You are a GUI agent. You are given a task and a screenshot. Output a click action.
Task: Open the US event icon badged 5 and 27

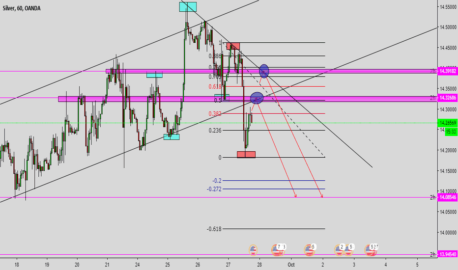point(371,250)
